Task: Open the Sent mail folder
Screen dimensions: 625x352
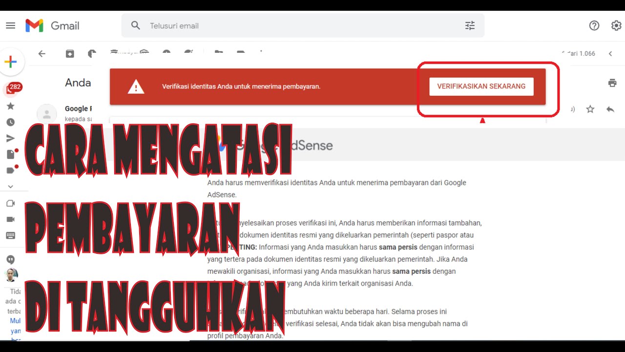Action: point(10,138)
